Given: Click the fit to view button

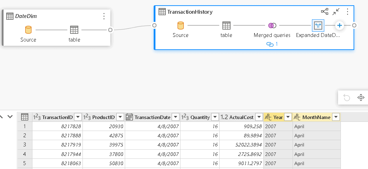Looking at the screenshot, I should [x=361, y=98].
